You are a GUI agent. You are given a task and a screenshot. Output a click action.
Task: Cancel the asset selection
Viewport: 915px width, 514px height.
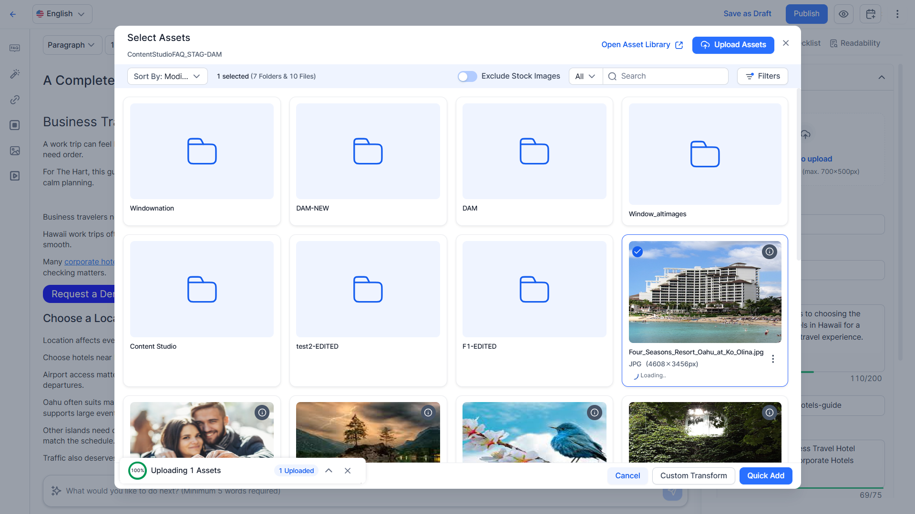coord(627,475)
